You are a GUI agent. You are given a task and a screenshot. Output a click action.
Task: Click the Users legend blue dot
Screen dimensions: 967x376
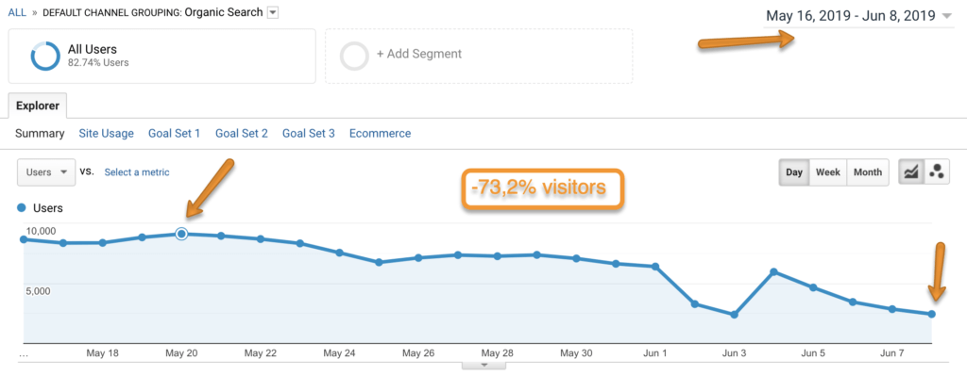(23, 208)
